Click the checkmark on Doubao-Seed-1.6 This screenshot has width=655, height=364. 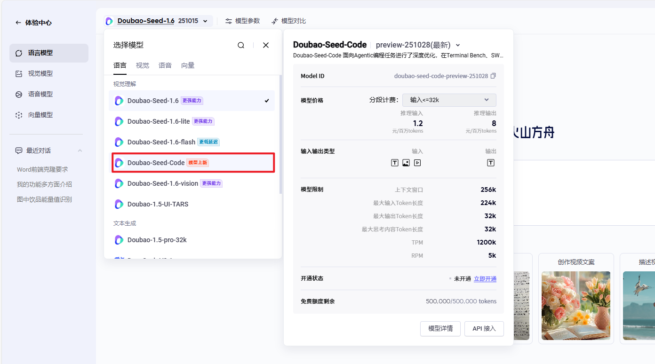[x=266, y=100]
